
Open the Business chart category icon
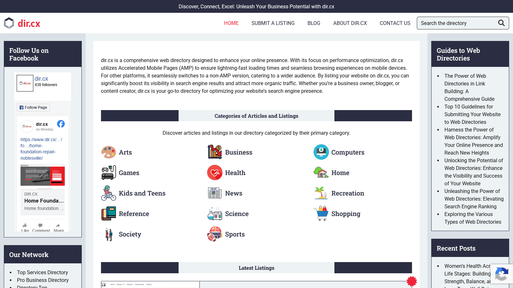tap(215, 152)
